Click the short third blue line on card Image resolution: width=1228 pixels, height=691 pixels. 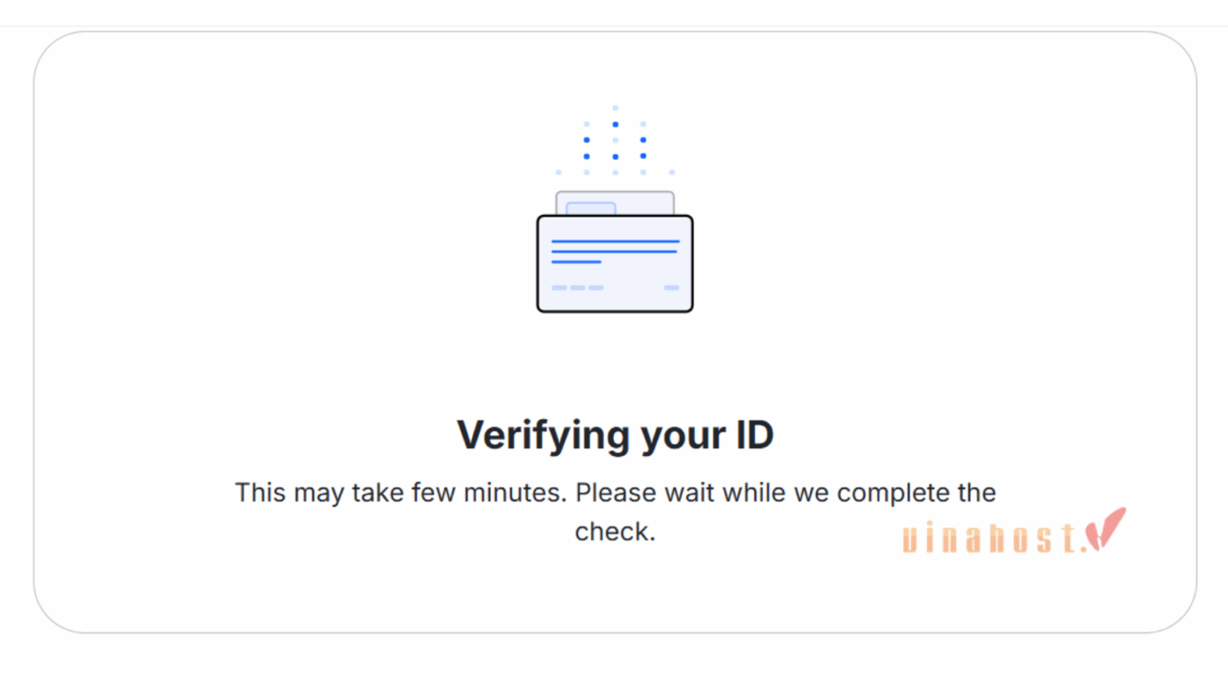[x=576, y=262]
